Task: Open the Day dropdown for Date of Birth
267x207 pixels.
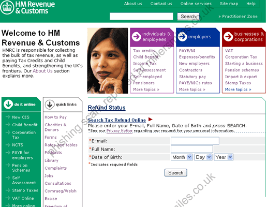Action: click(x=203, y=157)
